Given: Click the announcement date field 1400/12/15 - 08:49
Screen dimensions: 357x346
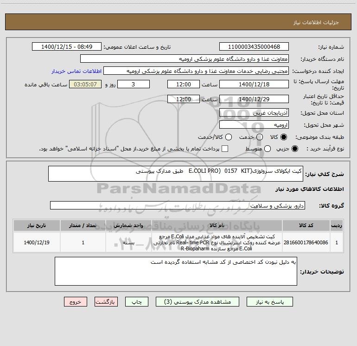Looking at the screenshot, I should (x=67, y=46).
